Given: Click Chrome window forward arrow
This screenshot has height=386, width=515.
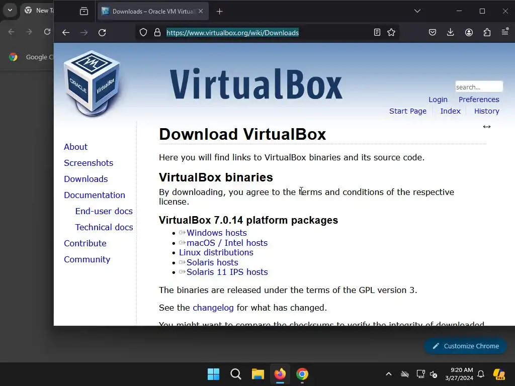Looking at the screenshot, I should (29, 32).
